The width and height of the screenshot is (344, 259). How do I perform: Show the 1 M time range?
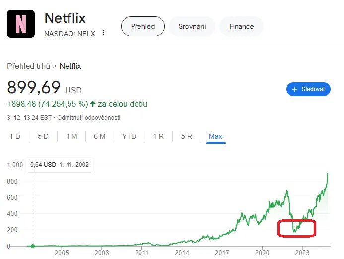pyautogui.click(x=71, y=136)
